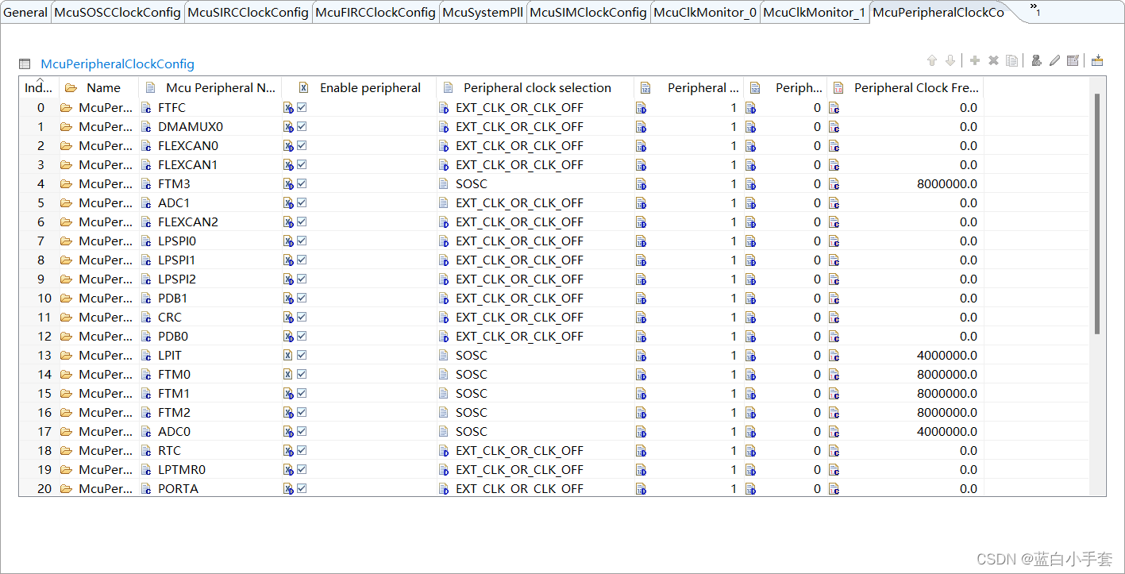Click the folder icon in the Name column header

pos(71,88)
